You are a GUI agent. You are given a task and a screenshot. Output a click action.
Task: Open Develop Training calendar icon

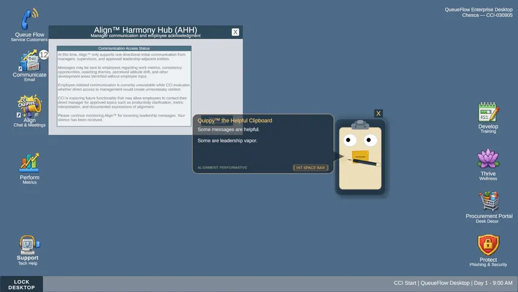pos(488,112)
